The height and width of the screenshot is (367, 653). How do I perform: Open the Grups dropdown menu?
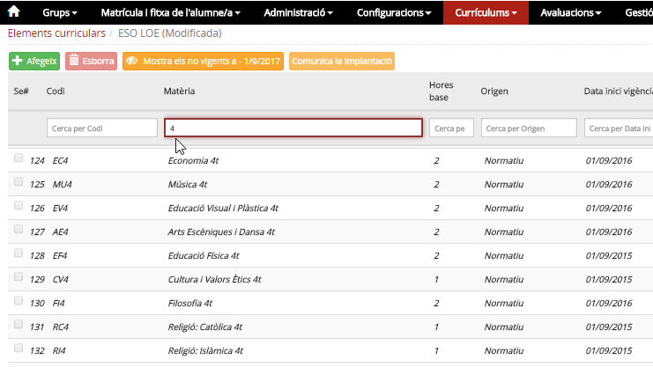60,12
